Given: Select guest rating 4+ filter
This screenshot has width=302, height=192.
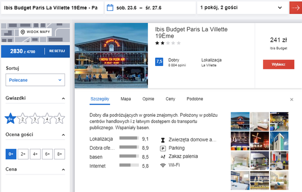Looking at the screenshot, I should click(35, 154).
